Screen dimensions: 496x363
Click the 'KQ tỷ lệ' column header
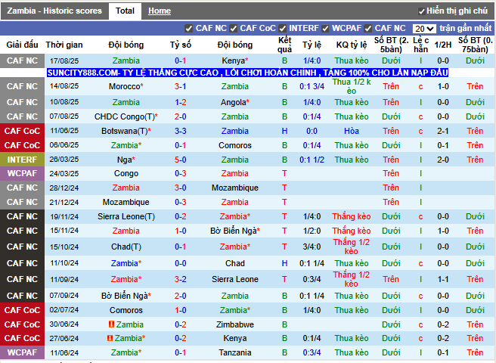tap(352, 45)
